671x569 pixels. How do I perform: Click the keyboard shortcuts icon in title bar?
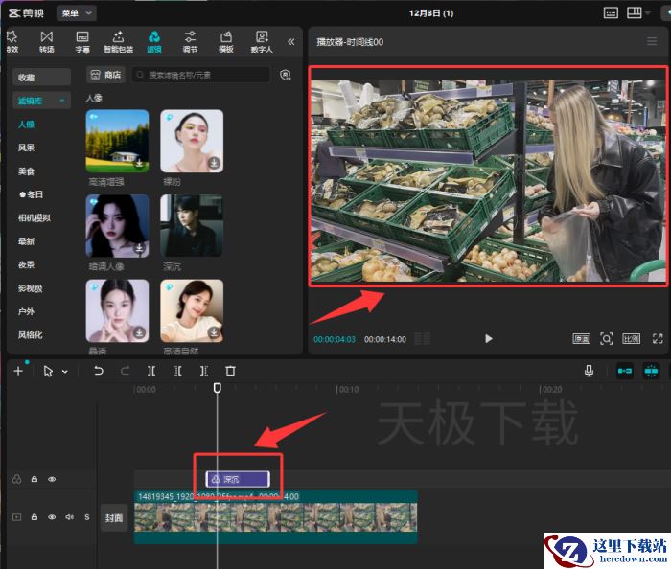click(611, 13)
